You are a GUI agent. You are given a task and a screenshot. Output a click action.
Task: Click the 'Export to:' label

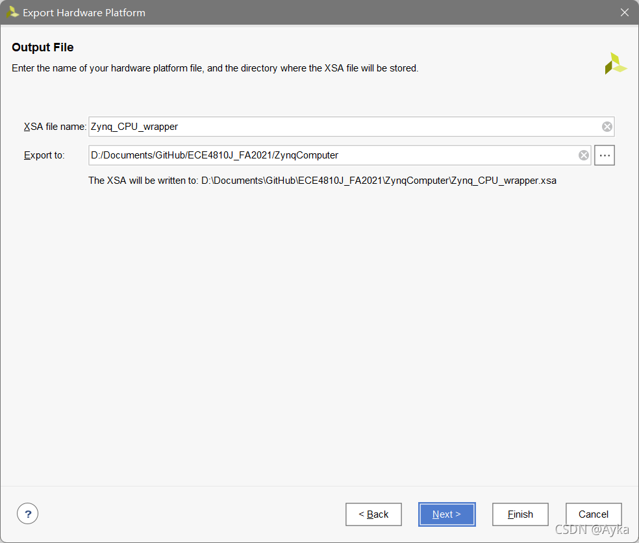(44, 155)
